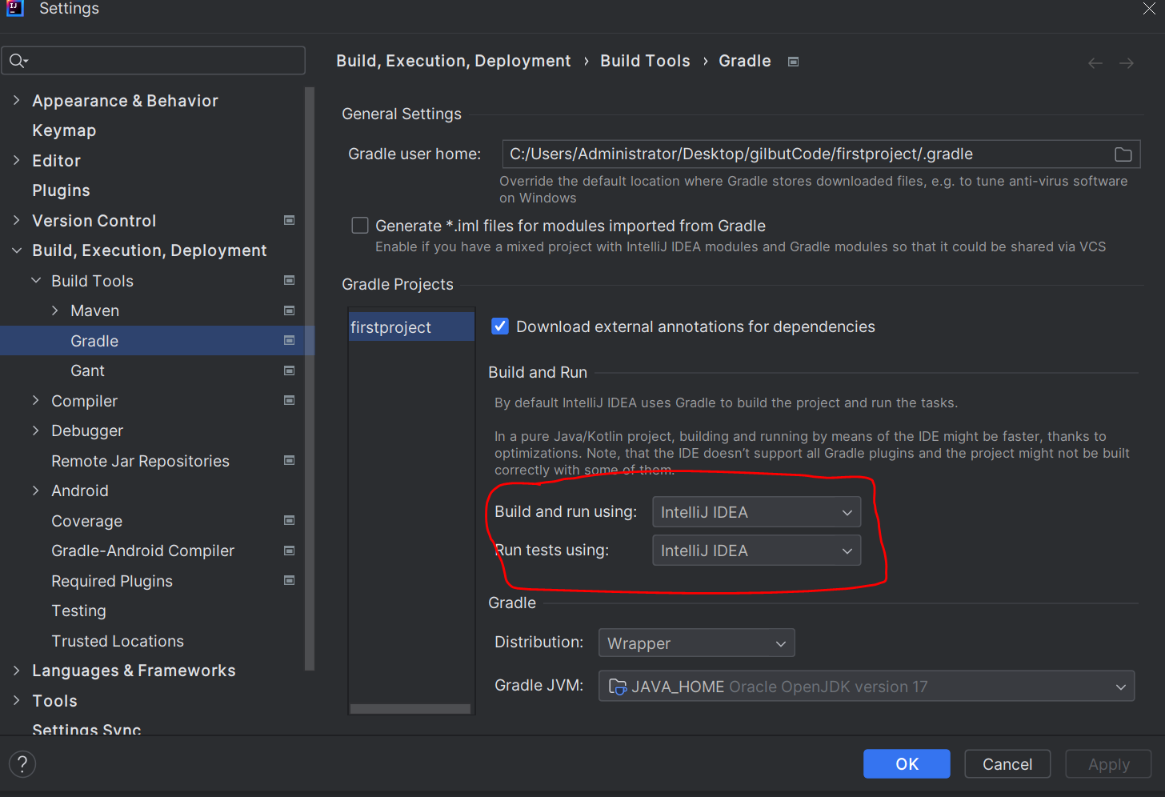Click the settings tree vertical scrollbar
This screenshot has height=797, width=1165.
pyautogui.click(x=310, y=378)
